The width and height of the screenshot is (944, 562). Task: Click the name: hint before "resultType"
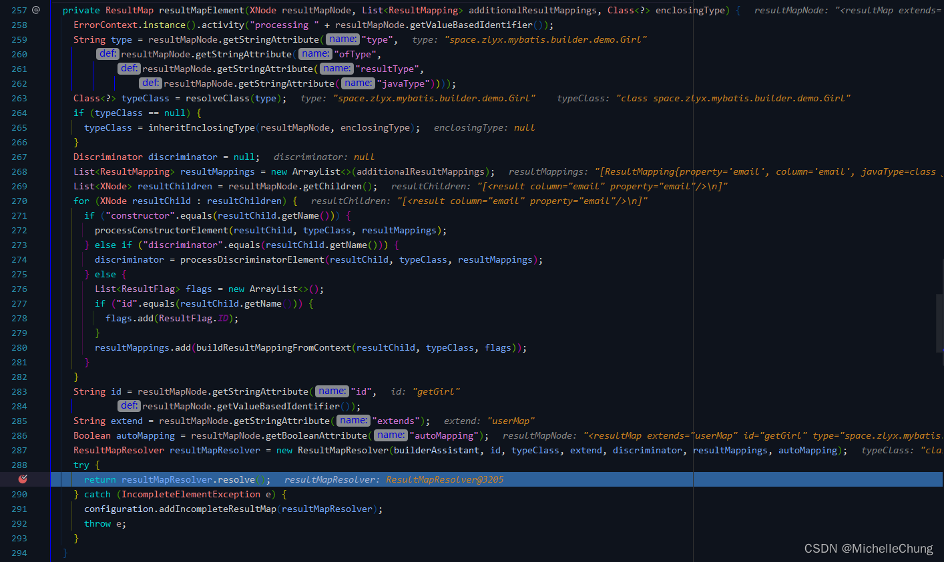(x=336, y=69)
